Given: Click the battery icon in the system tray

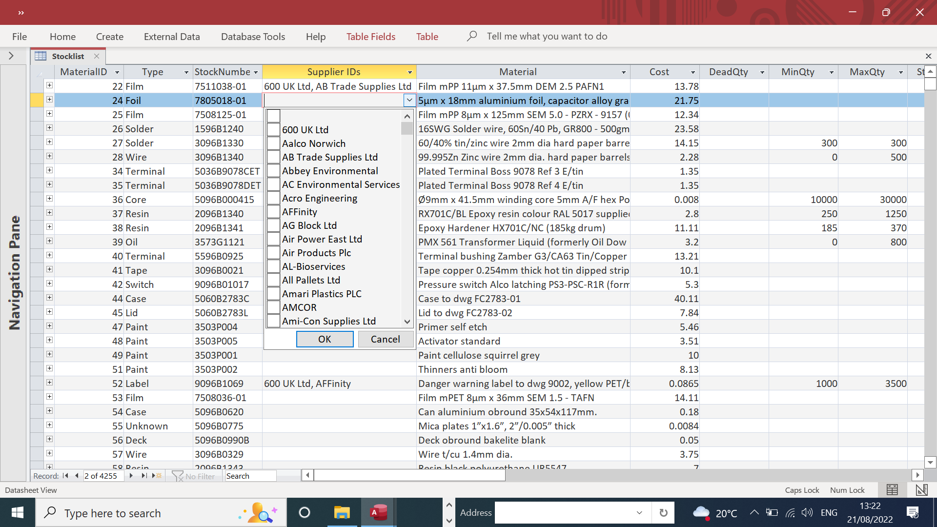Looking at the screenshot, I should pos(772,512).
